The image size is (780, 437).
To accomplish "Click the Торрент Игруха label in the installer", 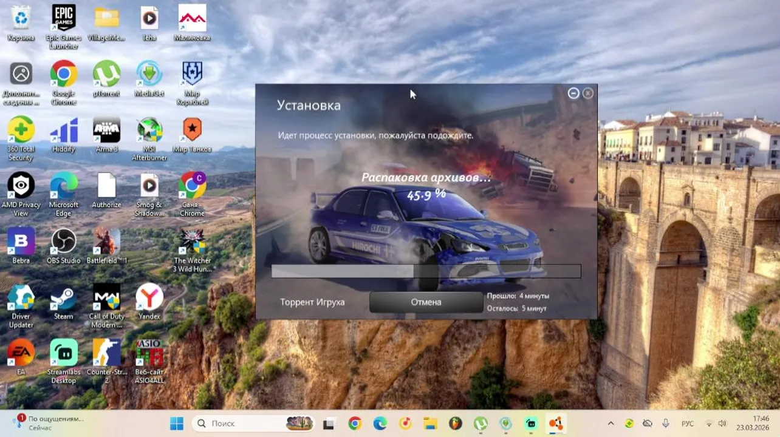I will pos(312,302).
